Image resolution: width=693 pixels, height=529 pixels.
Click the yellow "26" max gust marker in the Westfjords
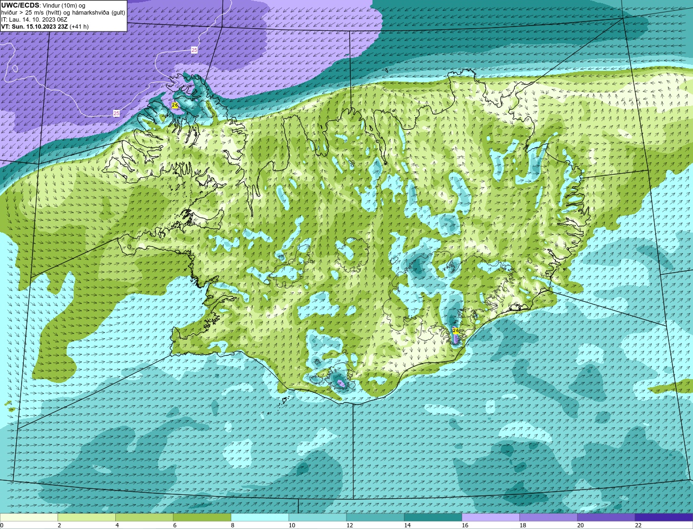pyautogui.click(x=175, y=105)
